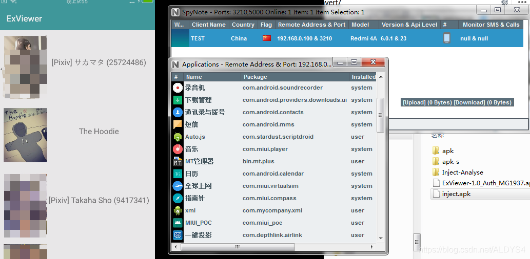Click the Auto.js app icon
Image resolution: width=530 pixels, height=259 pixels.
[x=178, y=137]
